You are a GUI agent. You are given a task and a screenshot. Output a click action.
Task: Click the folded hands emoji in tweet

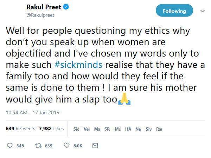click(123, 100)
